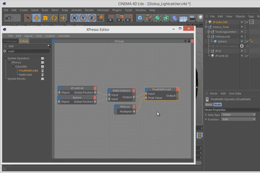Select Math:Add in the X-Pool

pyautogui.click(x=26, y=75)
